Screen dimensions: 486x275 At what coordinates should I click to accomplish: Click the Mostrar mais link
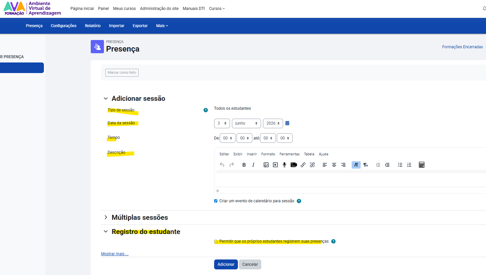pyautogui.click(x=115, y=254)
